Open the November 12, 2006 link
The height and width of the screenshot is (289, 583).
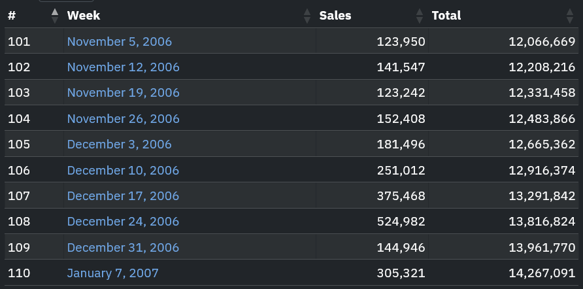123,67
